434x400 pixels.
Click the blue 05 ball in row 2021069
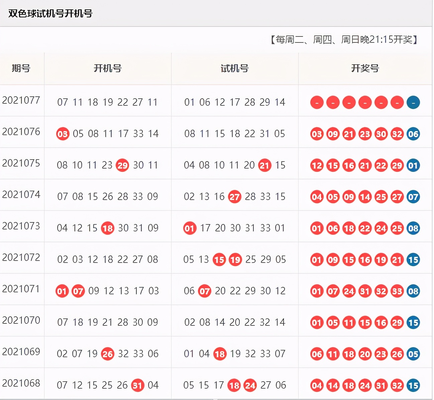(x=413, y=354)
